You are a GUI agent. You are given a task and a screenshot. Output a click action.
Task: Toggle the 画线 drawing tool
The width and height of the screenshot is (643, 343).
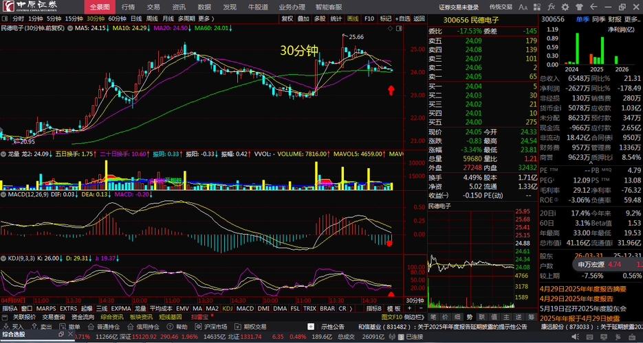[353, 19]
